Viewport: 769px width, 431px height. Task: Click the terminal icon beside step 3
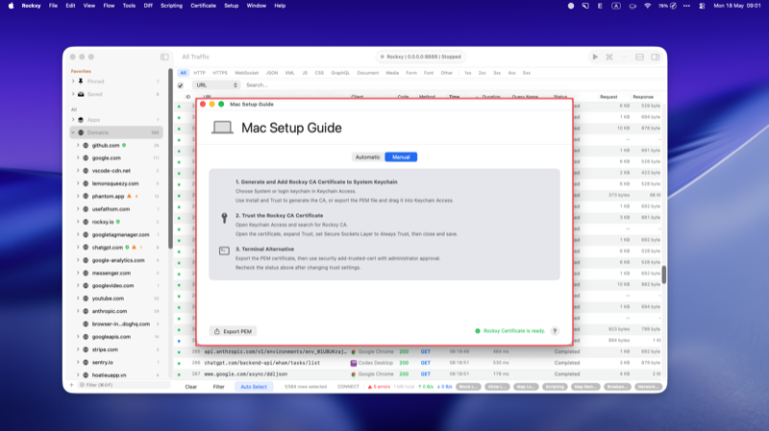[x=224, y=251]
